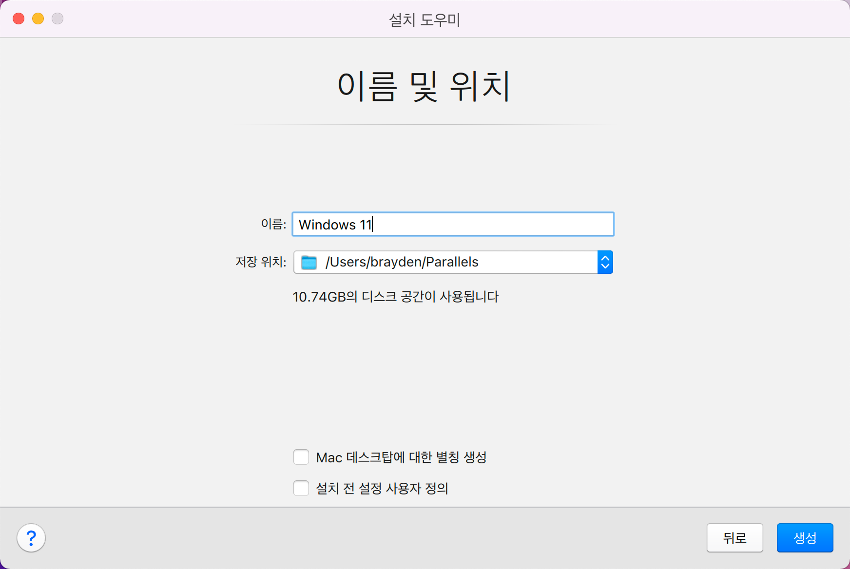The image size is (850, 569).
Task: Focus the 이름 text field with Windows 11
Action: pos(453,224)
